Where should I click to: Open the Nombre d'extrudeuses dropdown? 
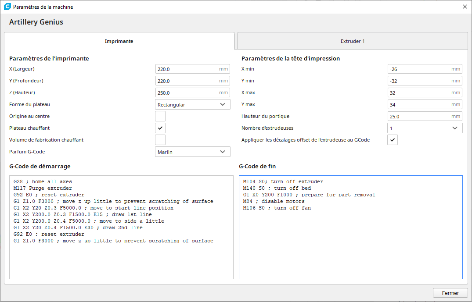(425, 128)
